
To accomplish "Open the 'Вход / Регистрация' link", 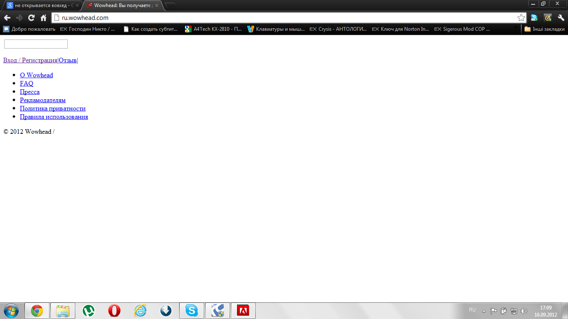I will pyautogui.click(x=30, y=60).
